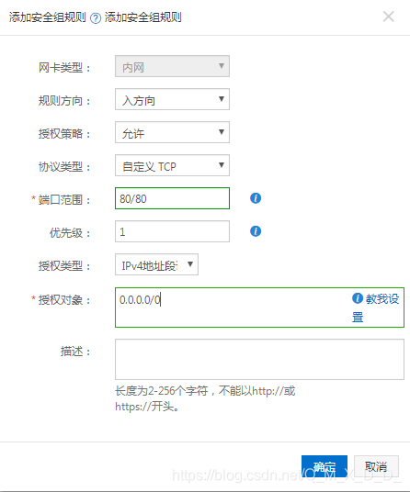Click the dropdown arrow of 规则方向 selector

[x=222, y=99]
